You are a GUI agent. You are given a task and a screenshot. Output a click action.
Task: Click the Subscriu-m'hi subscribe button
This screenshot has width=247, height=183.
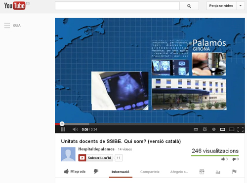tap(96, 158)
